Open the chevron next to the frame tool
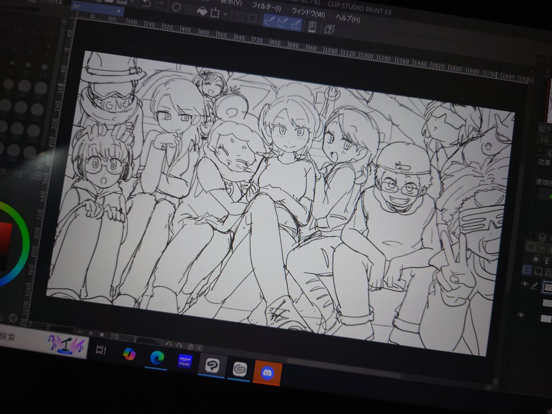The width and height of the screenshot is (552, 414). click(224, 13)
